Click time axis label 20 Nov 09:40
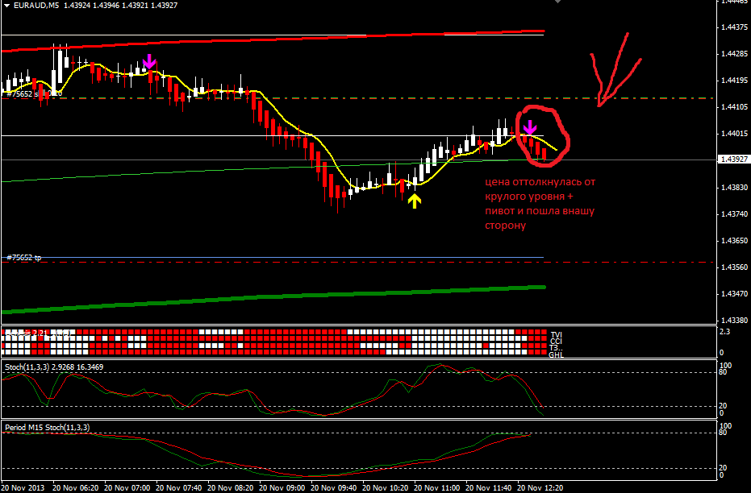The width and height of the screenshot is (751, 493). click(334, 487)
